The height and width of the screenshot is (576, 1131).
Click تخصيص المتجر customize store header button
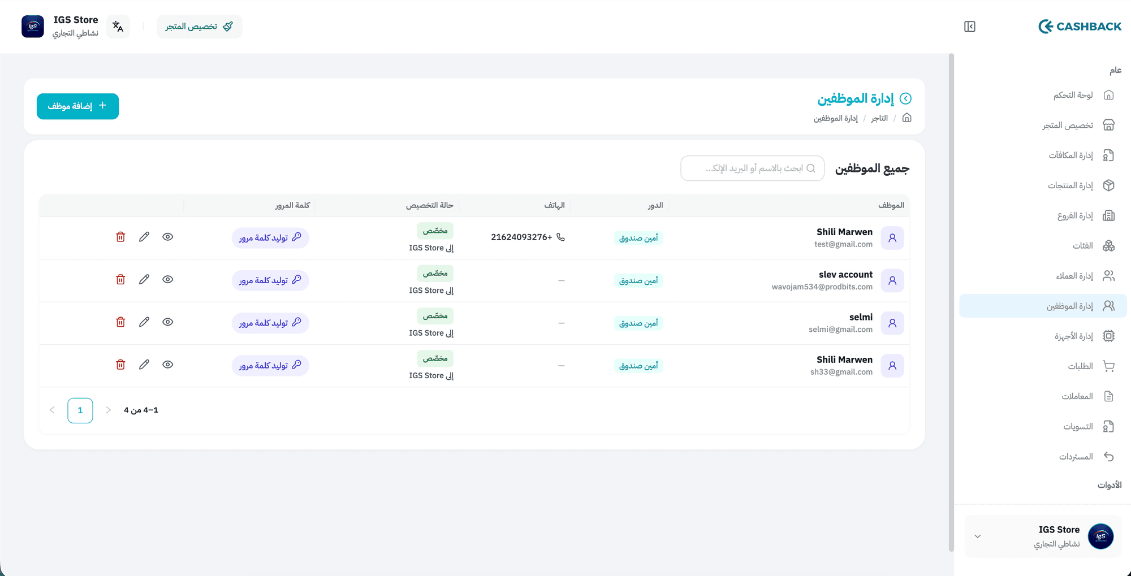coord(199,27)
